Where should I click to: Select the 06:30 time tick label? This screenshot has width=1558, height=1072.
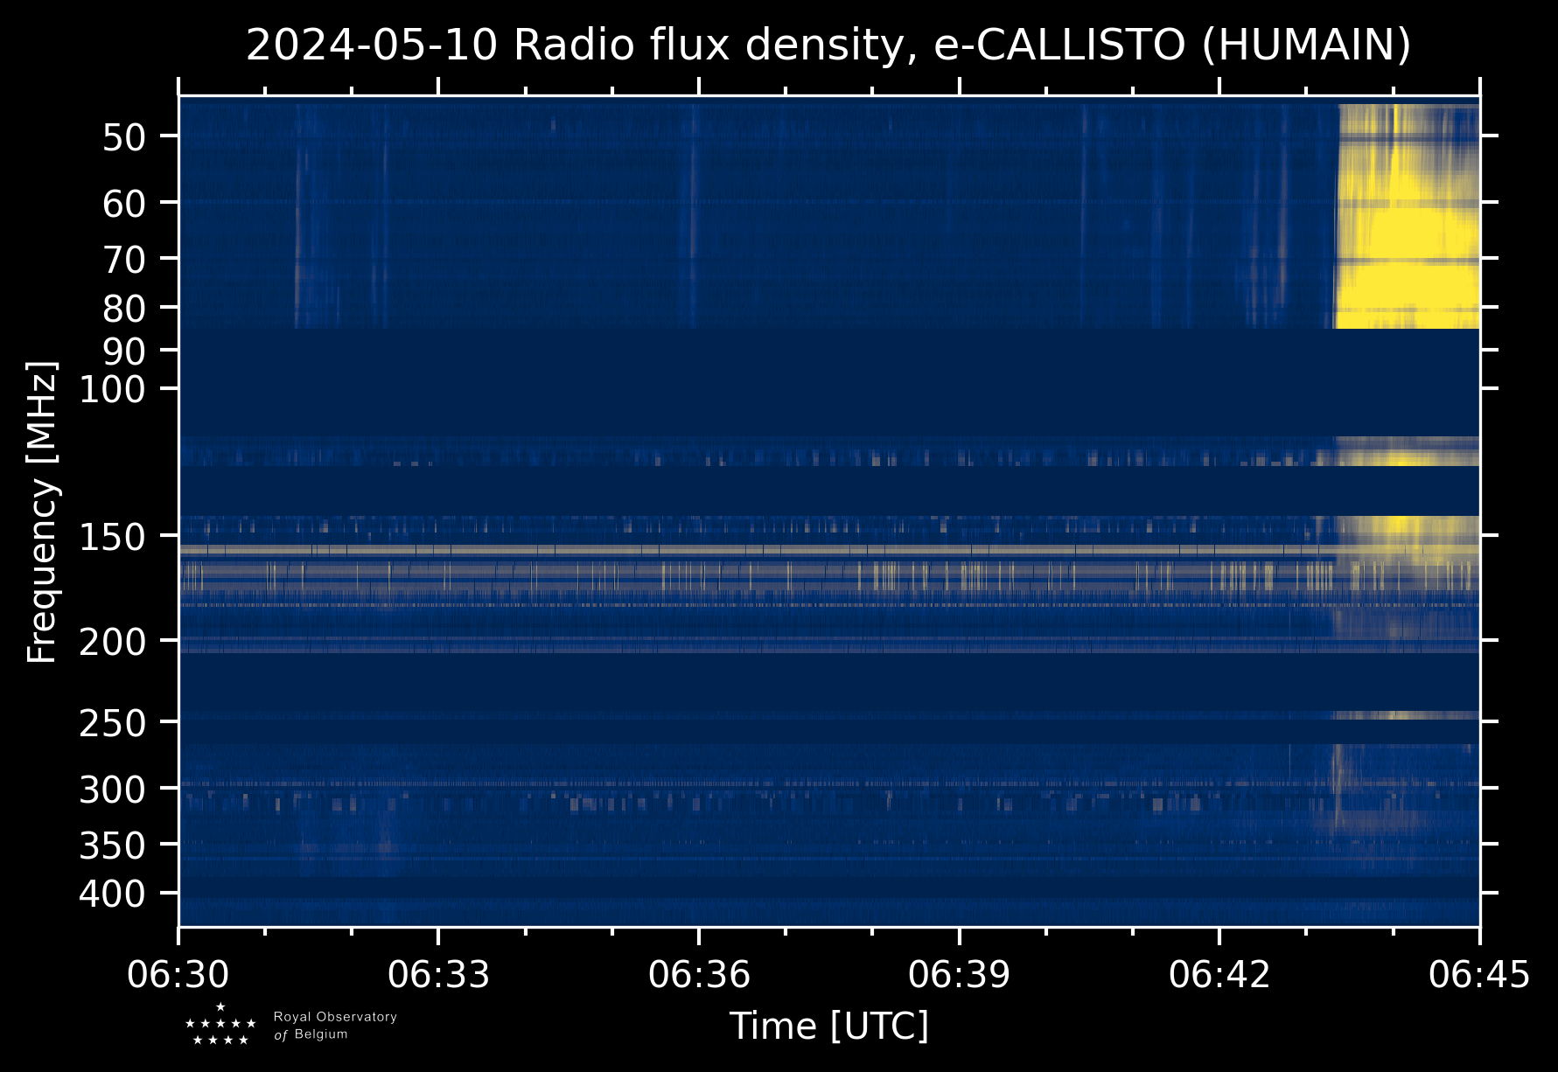tap(178, 974)
